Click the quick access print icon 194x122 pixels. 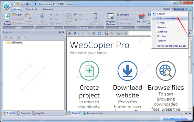tap(27, 4)
